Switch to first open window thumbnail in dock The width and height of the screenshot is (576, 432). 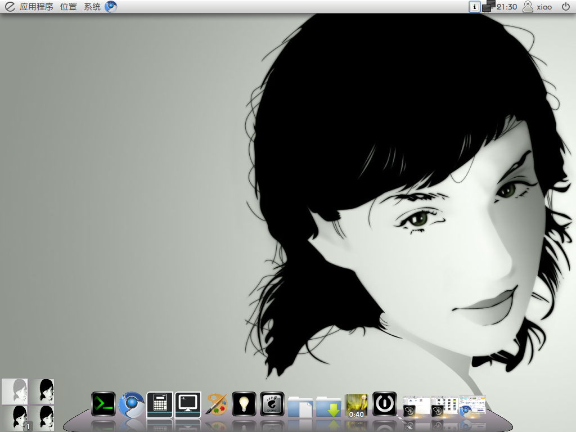(x=416, y=407)
